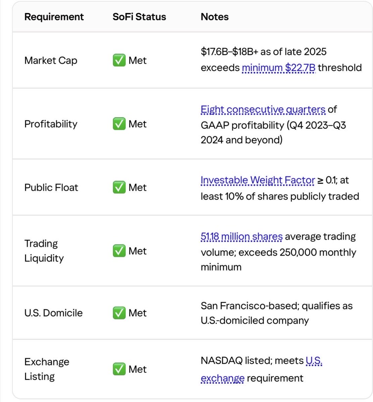Select the Public Float row label
Image resolution: width=373 pixels, height=402 pixels.
click(x=51, y=187)
